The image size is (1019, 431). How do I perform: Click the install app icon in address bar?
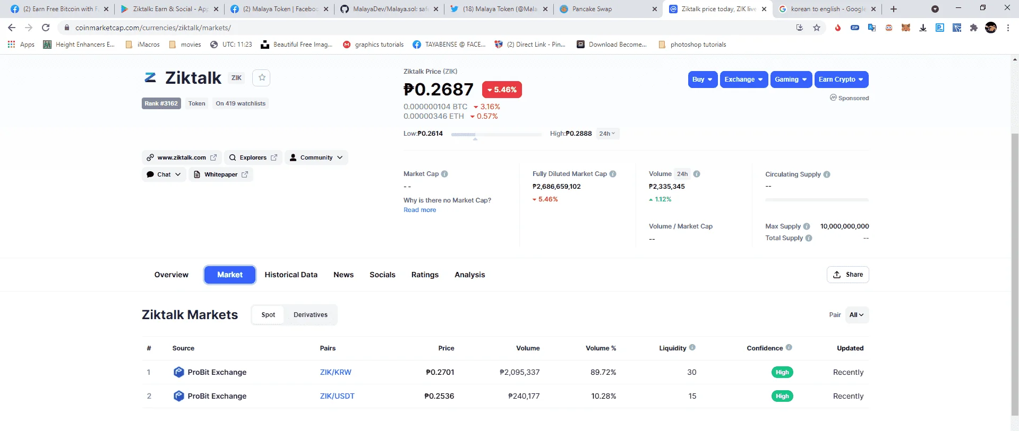[800, 28]
